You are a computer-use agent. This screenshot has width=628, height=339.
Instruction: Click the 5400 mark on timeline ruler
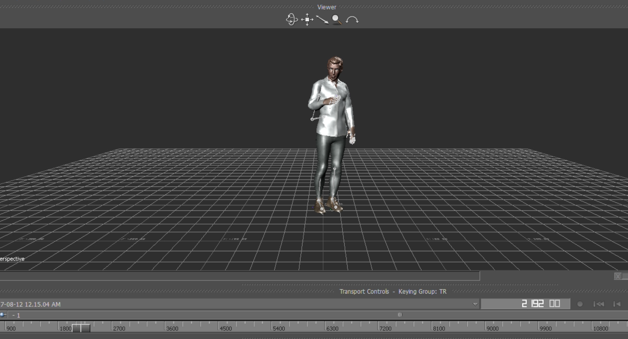(279, 329)
